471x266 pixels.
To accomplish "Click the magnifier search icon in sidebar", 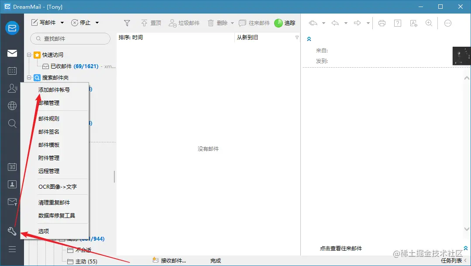I will 12,123.
